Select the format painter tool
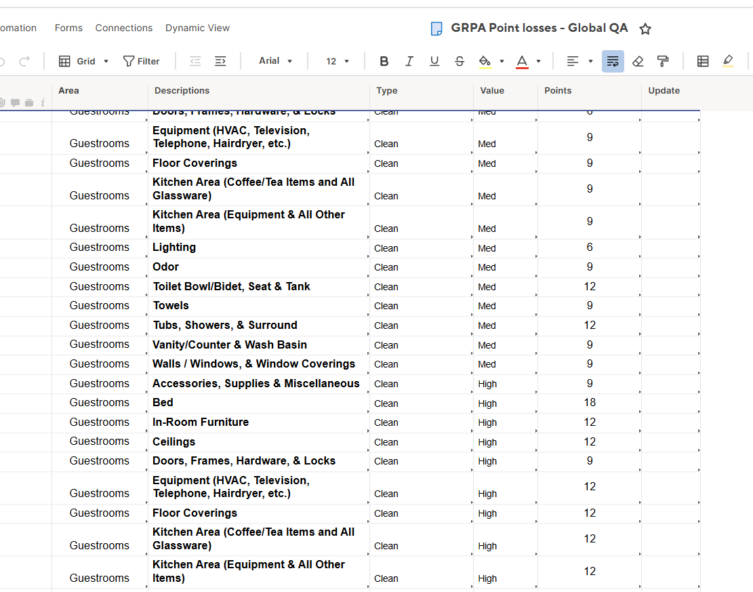The height and width of the screenshot is (592, 753). [663, 61]
